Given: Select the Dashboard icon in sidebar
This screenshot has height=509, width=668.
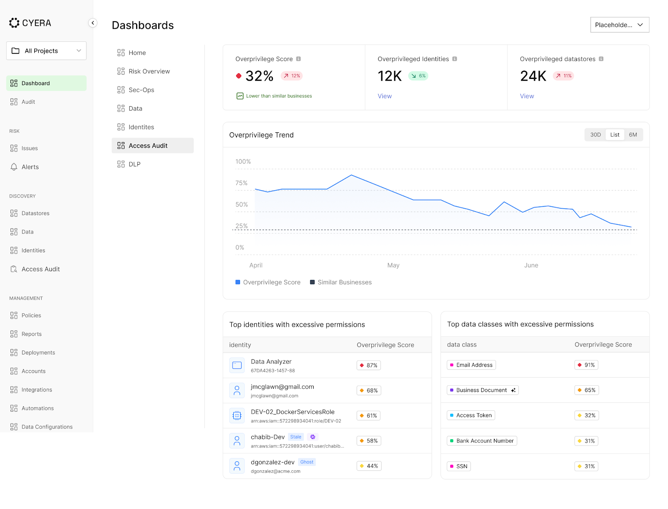Looking at the screenshot, I should tap(13, 83).
